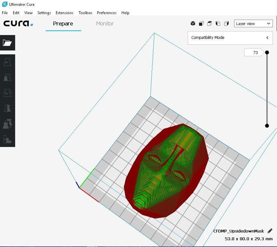Open the Extensions menu
This screenshot has width=277, height=247.
[x=64, y=13]
